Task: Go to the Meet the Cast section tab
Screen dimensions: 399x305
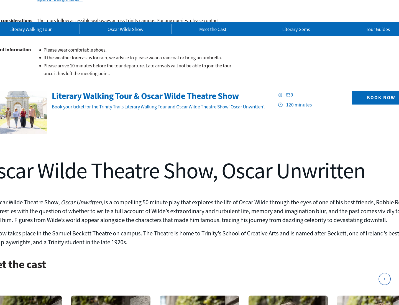Action: (213, 29)
